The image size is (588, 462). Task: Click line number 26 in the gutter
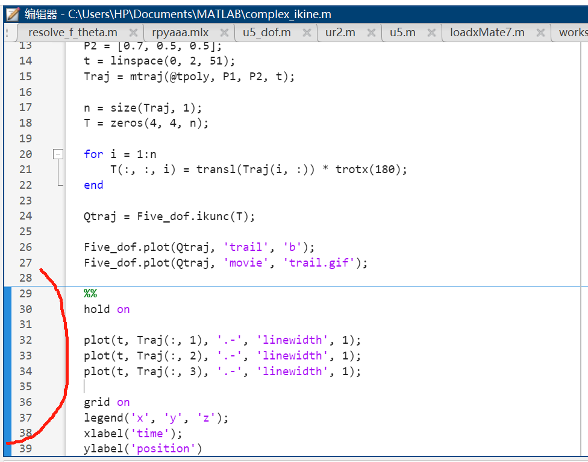click(x=25, y=247)
